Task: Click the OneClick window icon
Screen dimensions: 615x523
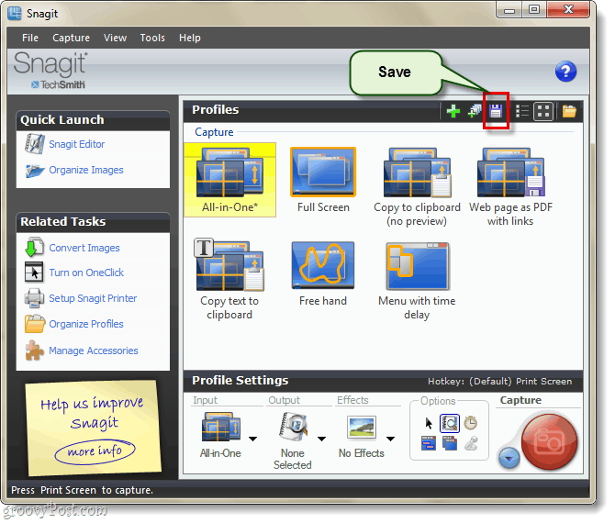Action: pyautogui.click(x=34, y=273)
